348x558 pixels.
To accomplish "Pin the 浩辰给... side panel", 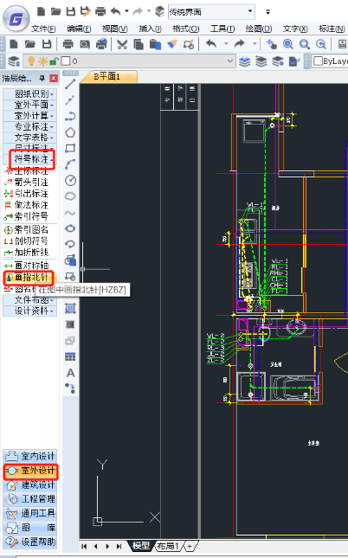I will [42, 78].
